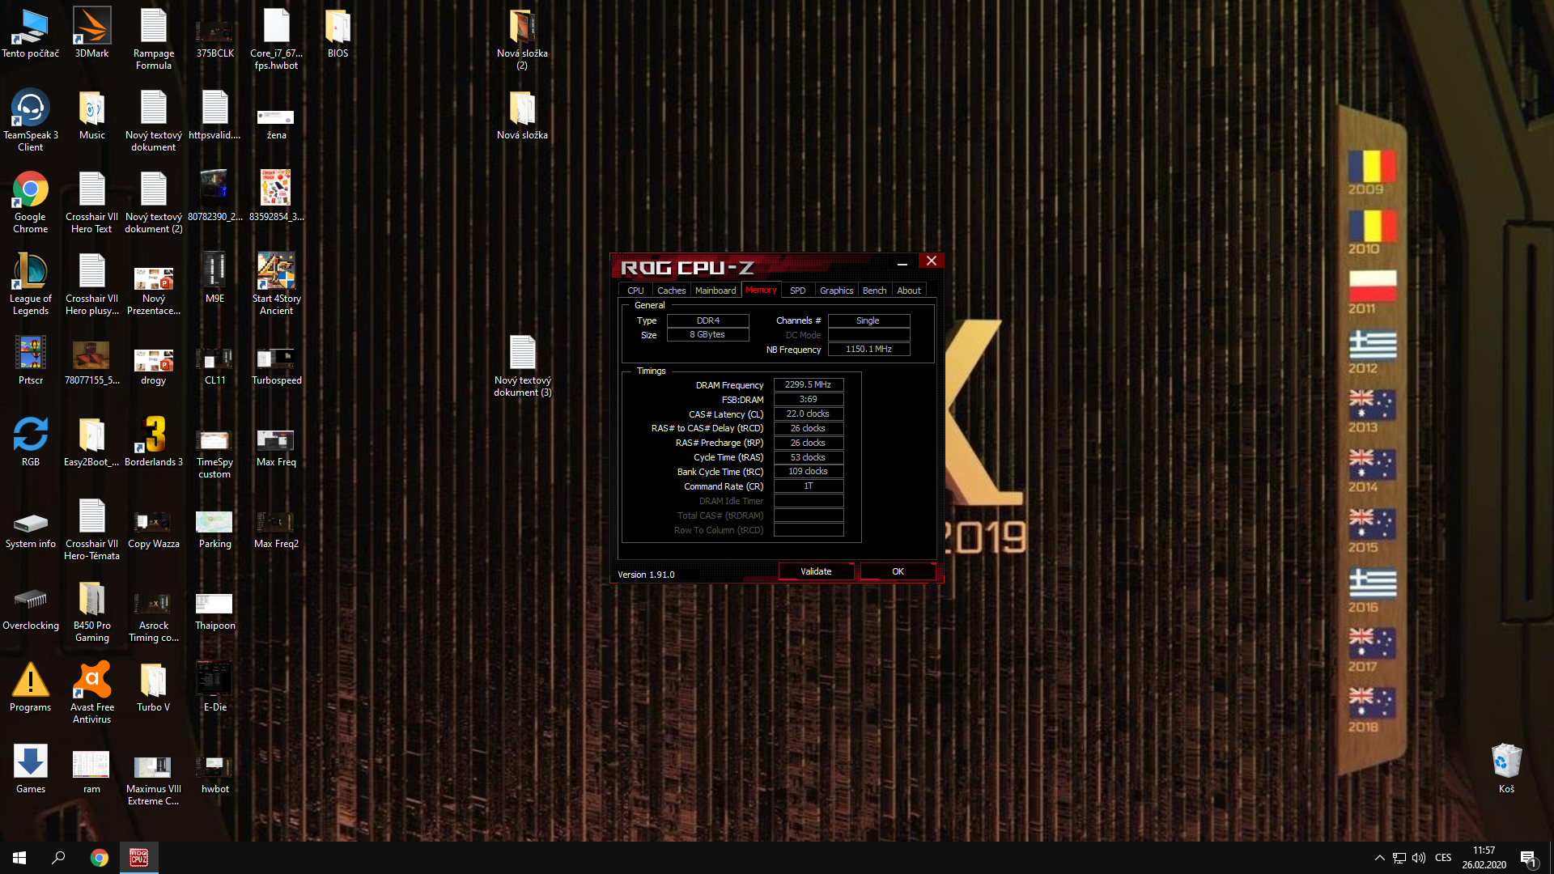Open the Caches tab in CPU-Z
Screen dimensions: 1554x874
tap(671, 291)
